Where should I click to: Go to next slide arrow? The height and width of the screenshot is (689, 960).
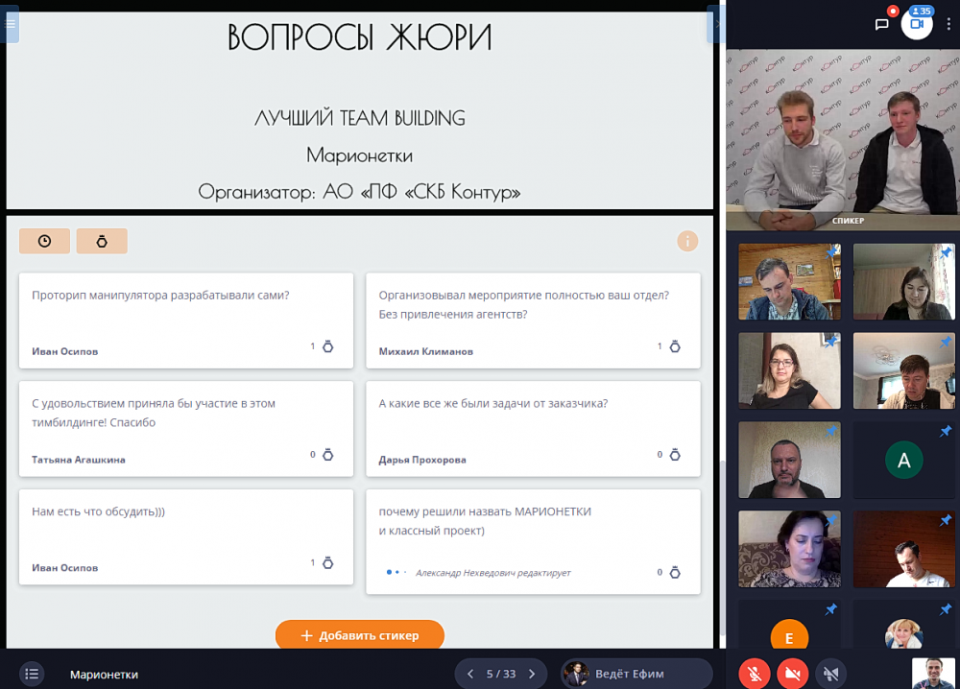pyautogui.click(x=532, y=674)
